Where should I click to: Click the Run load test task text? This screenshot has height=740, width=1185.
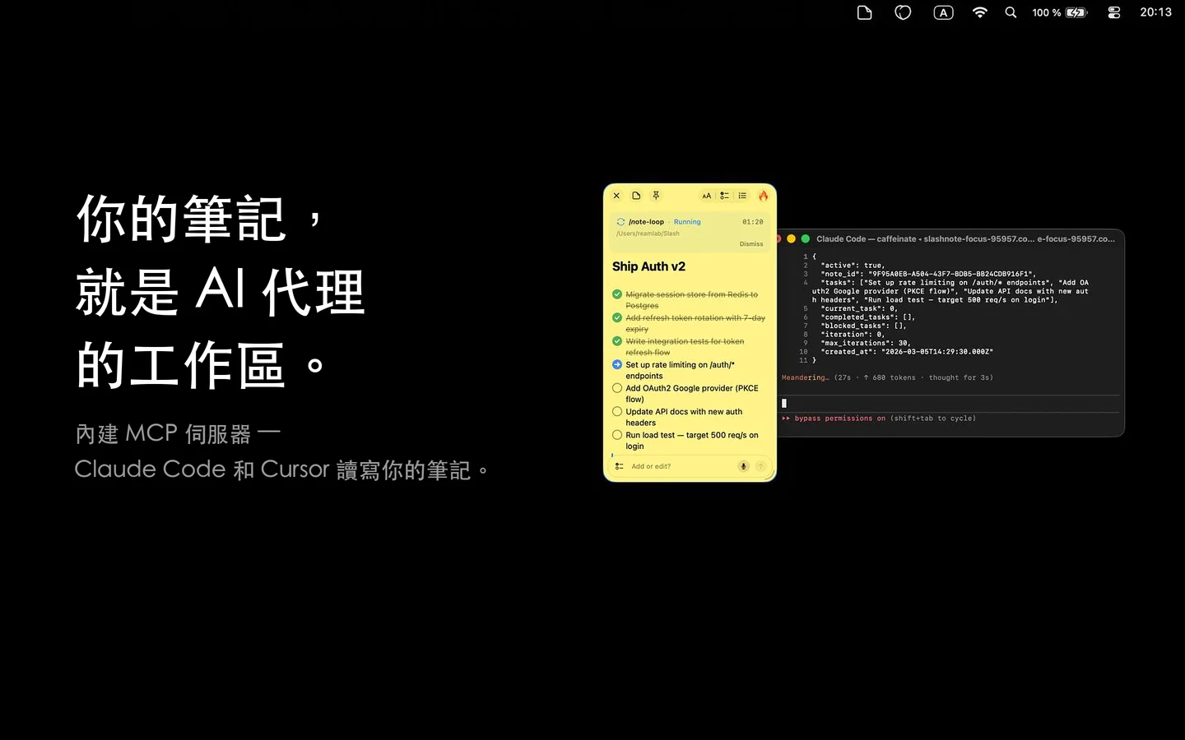(691, 441)
